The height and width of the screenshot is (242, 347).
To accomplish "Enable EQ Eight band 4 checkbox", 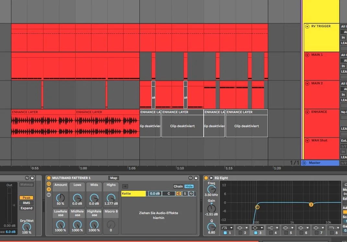I will click(271, 233).
